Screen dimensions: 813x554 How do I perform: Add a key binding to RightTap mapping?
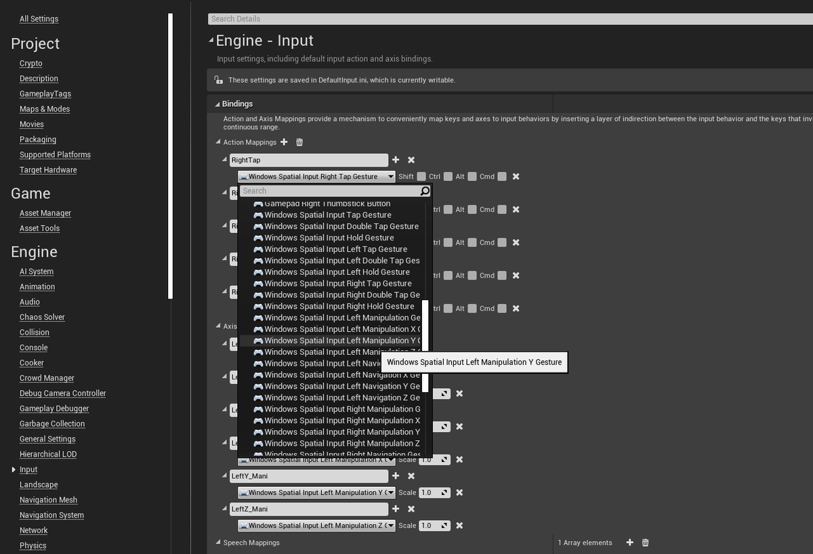(396, 160)
